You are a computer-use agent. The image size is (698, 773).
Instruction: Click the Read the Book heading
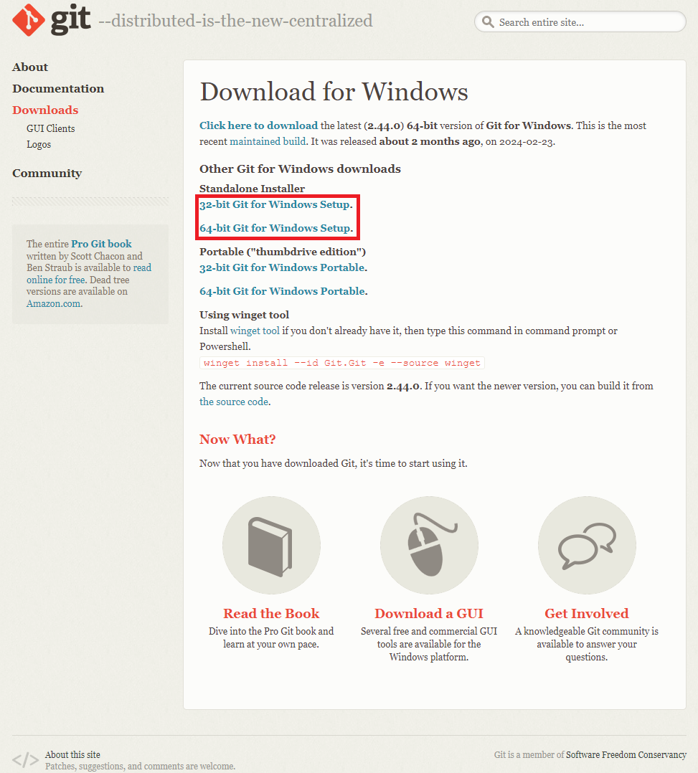pyautogui.click(x=271, y=613)
